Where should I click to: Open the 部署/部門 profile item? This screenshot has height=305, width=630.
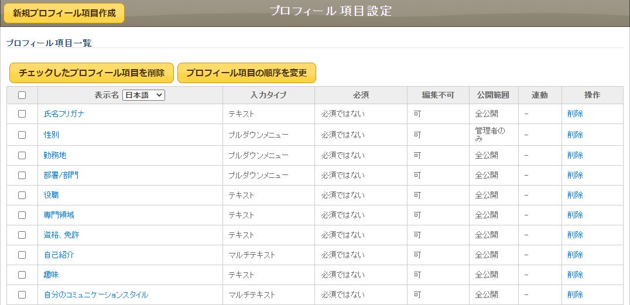pos(61,175)
